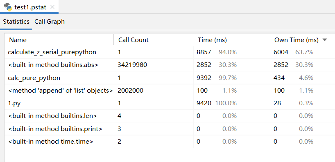Viewport: 335px width, 162px height.
Task: Click the 6004 own time cell
Action: (x=302, y=52)
